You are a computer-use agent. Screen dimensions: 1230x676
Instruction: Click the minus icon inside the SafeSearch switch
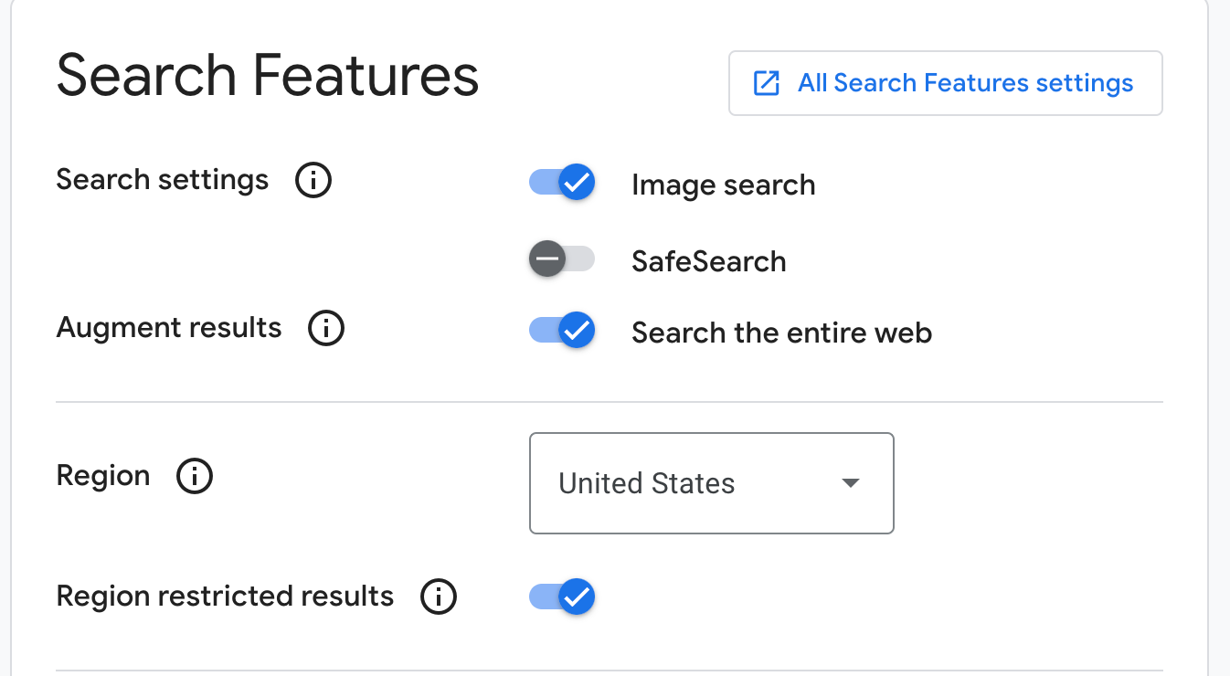[x=547, y=259]
